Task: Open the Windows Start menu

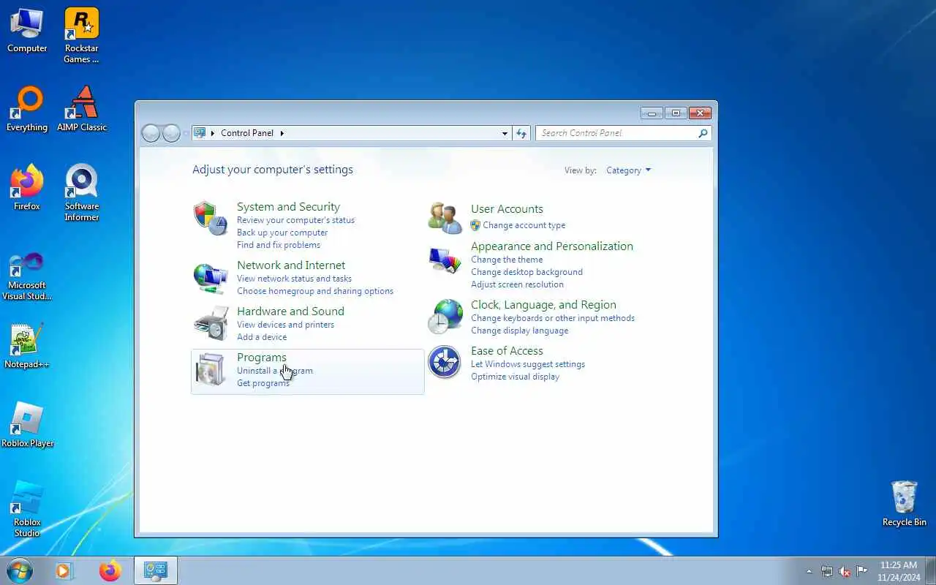Action: click(19, 570)
